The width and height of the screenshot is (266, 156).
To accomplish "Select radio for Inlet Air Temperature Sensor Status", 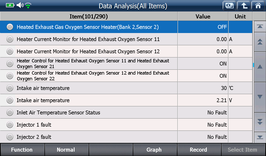I will coord(10,113).
